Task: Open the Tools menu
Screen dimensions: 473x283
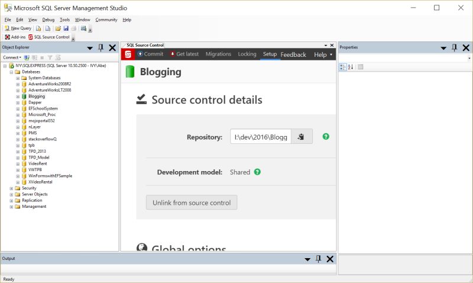Action: tap(64, 20)
